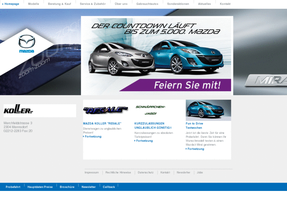
Task: Open Datenschutz footer link
Action: click(146, 172)
